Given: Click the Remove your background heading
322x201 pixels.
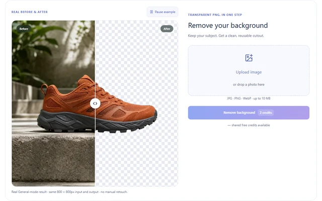Looking at the screenshot, I should point(228,26).
